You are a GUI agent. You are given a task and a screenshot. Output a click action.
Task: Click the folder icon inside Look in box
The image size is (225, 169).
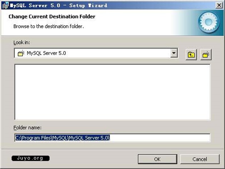(x=21, y=53)
